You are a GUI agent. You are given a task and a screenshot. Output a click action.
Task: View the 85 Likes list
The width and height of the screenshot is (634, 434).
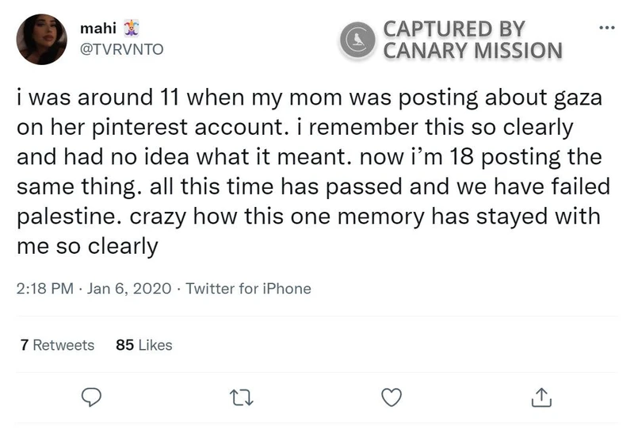(143, 344)
